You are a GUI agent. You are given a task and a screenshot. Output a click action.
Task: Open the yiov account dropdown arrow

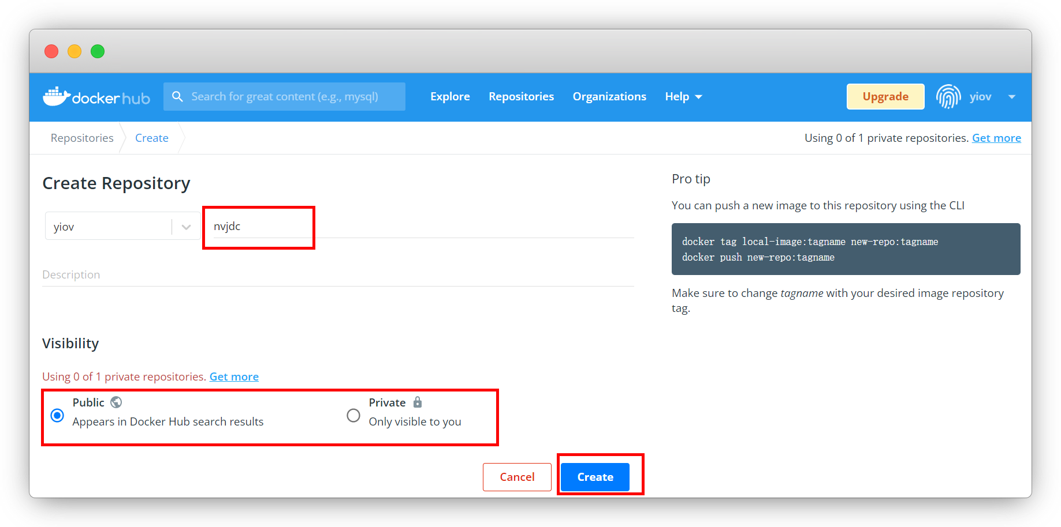point(1011,97)
